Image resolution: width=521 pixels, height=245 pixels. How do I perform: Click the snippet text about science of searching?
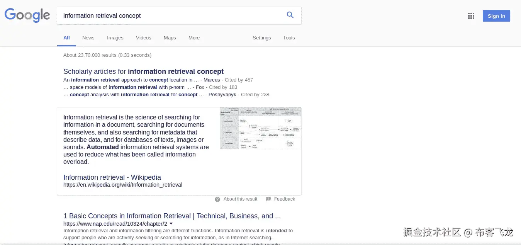136,140
